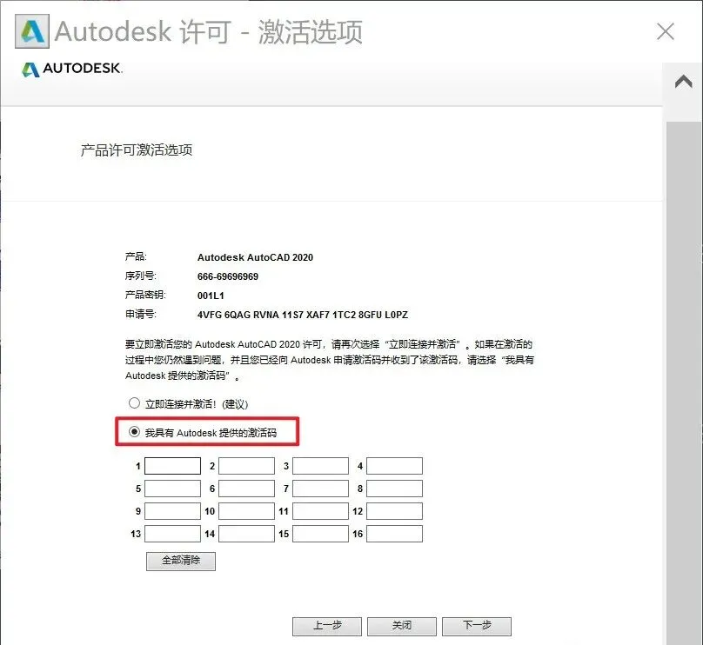This screenshot has height=645, width=703.
Task: Focus activation code field 13
Action: pyautogui.click(x=172, y=534)
